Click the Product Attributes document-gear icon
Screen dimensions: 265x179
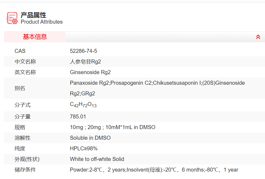tap(12, 18)
